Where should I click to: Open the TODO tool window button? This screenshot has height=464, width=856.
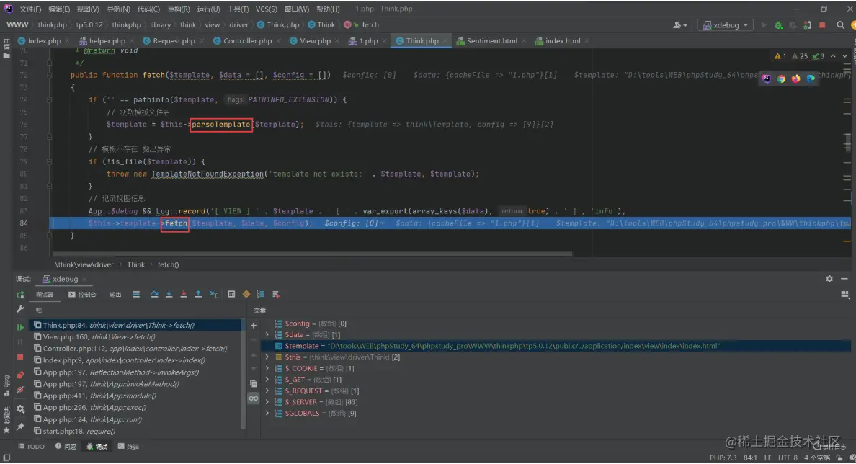(31, 447)
